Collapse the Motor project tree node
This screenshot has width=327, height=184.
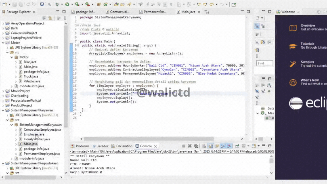pyautogui.click(x=3, y=43)
